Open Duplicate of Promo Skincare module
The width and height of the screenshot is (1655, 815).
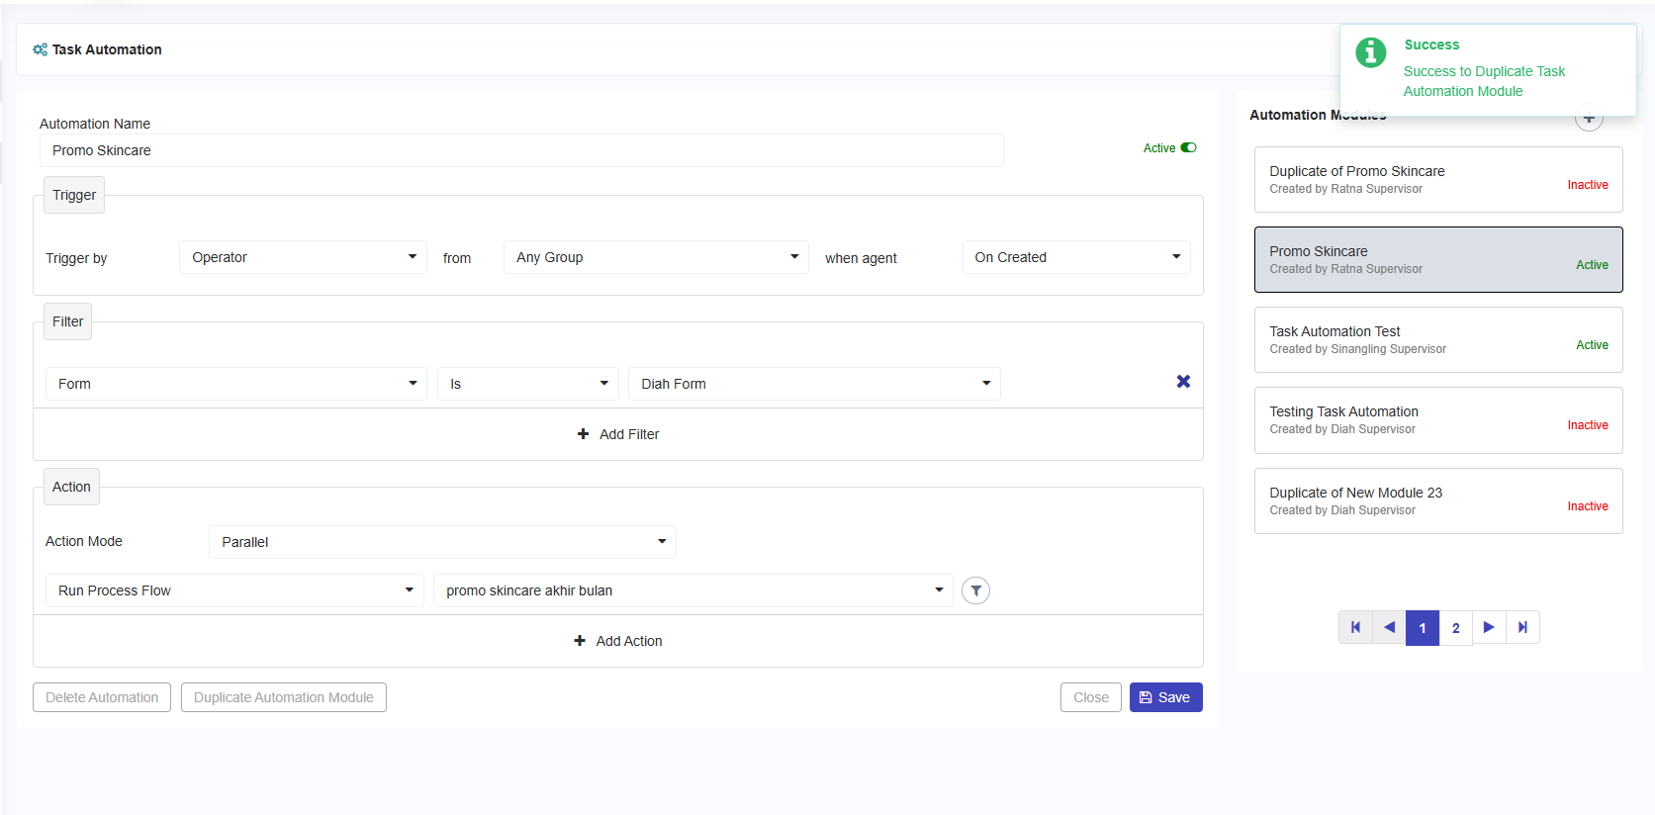(x=1437, y=179)
